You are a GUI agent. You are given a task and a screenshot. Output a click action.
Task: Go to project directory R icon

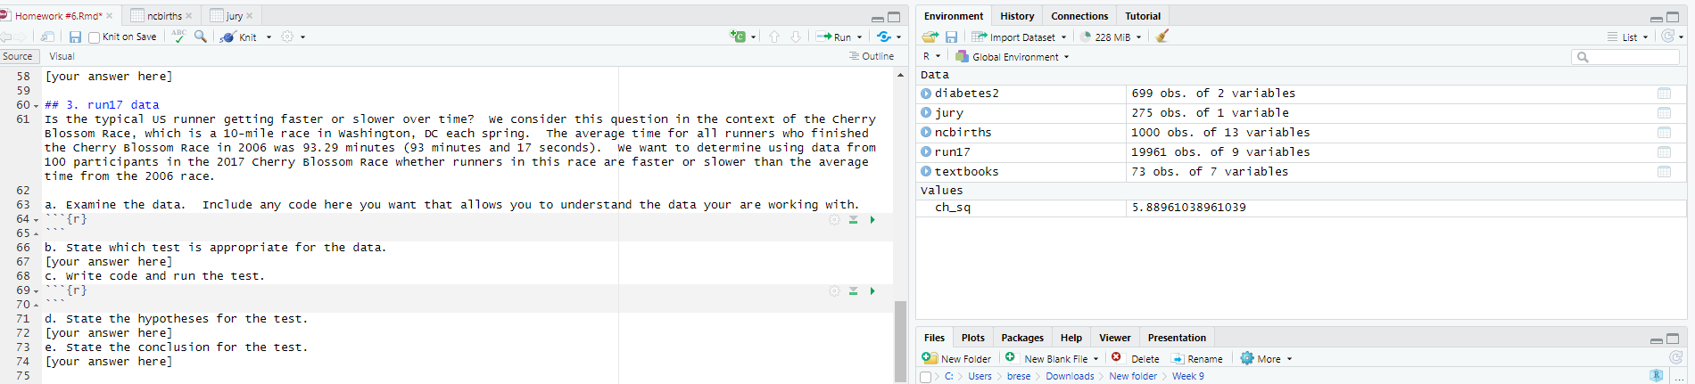click(1657, 376)
